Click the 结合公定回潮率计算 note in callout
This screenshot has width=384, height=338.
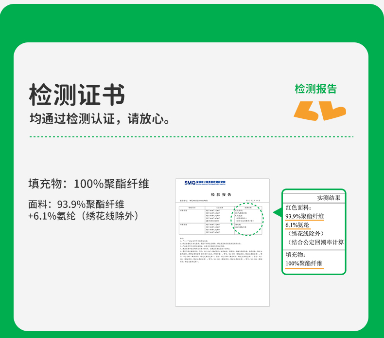(x=316, y=242)
